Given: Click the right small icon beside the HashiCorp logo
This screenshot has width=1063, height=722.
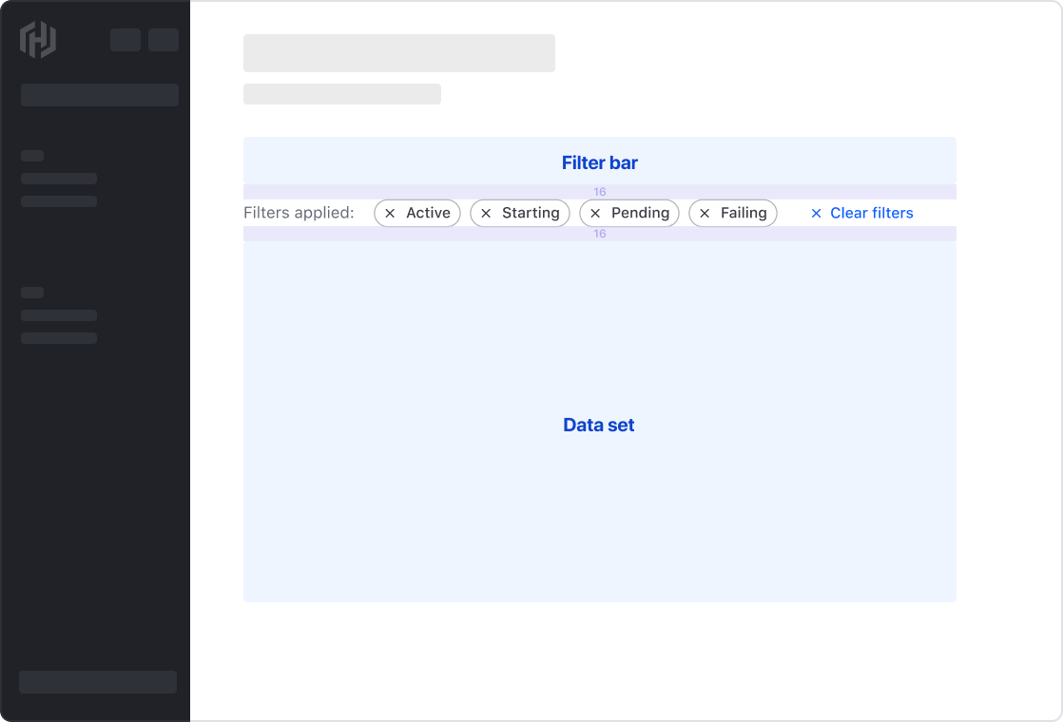Looking at the screenshot, I should pos(163,40).
